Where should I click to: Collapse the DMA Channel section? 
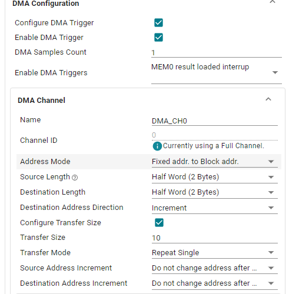point(268,99)
